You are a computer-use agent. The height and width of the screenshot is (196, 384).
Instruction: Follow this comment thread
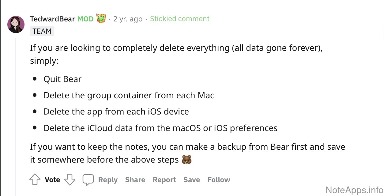tap(219, 180)
